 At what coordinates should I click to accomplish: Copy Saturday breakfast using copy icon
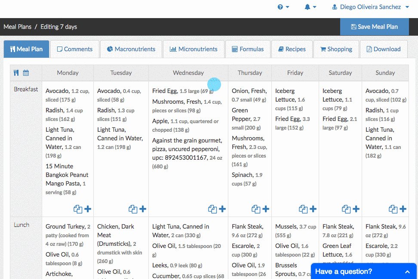click(346, 209)
